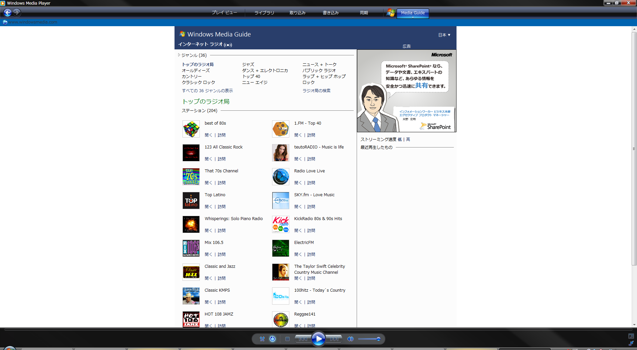Set streaming speed to 低

tap(400, 139)
